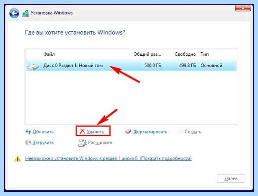Image resolution: width=258 pixels, height=196 pixels.
Task: Click the Создать star icon
Action: point(180,132)
